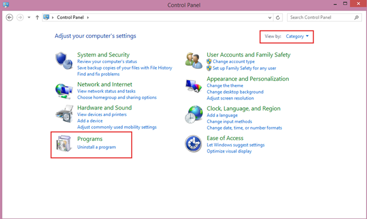Open the Network and Internet globe icon

pos(64,91)
